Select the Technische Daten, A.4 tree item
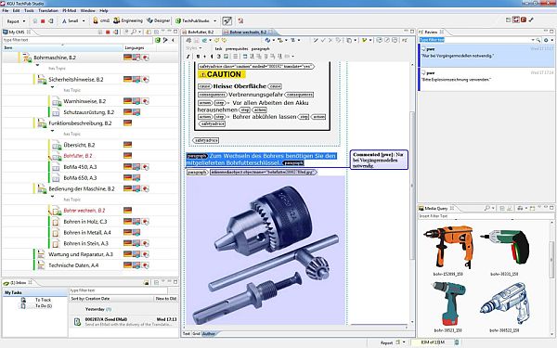 [x=73, y=265]
